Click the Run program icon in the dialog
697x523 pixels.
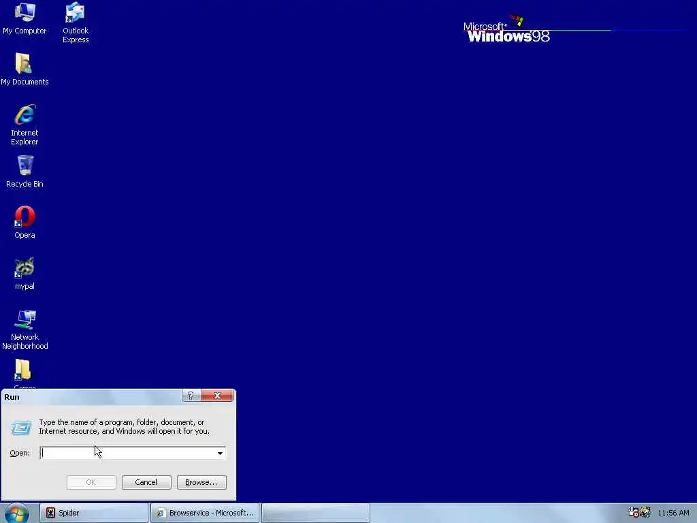[21, 428]
